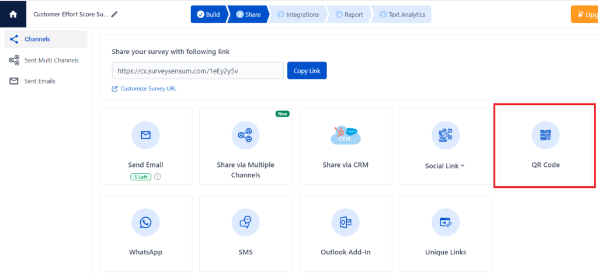The height and width of the screenshot is (276, 598).
Task: Open the Outlook Add-In icon
Action: pos(345,222)
